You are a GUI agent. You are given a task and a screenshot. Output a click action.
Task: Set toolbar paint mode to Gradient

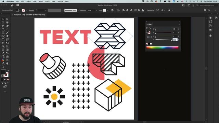pos(5,80)
